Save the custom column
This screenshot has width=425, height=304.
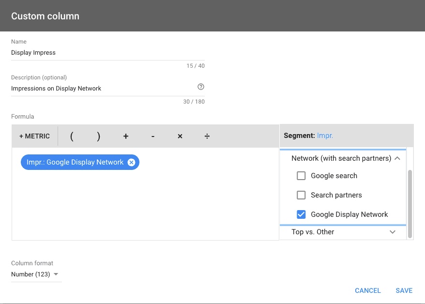click(404, 290)
